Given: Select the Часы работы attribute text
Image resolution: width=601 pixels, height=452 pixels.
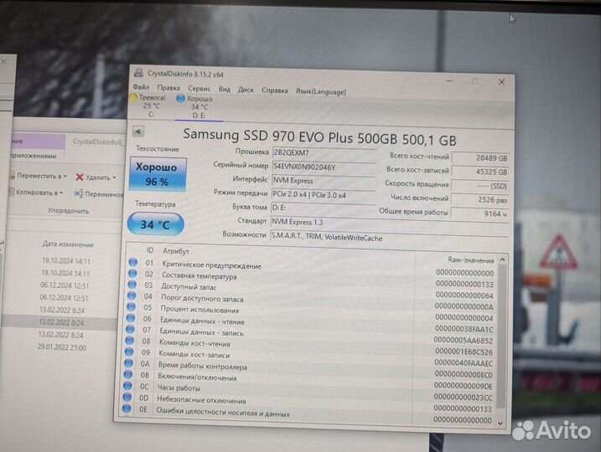Looking at the screenshot, I should (x=179, y=388).
